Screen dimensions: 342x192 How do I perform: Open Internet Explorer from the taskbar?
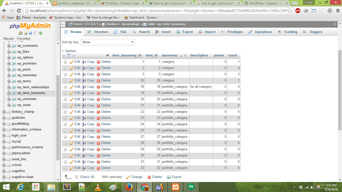click(x=20, y=187)
